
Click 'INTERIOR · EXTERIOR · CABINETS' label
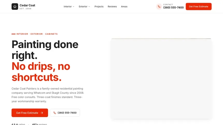coord(37,34)
